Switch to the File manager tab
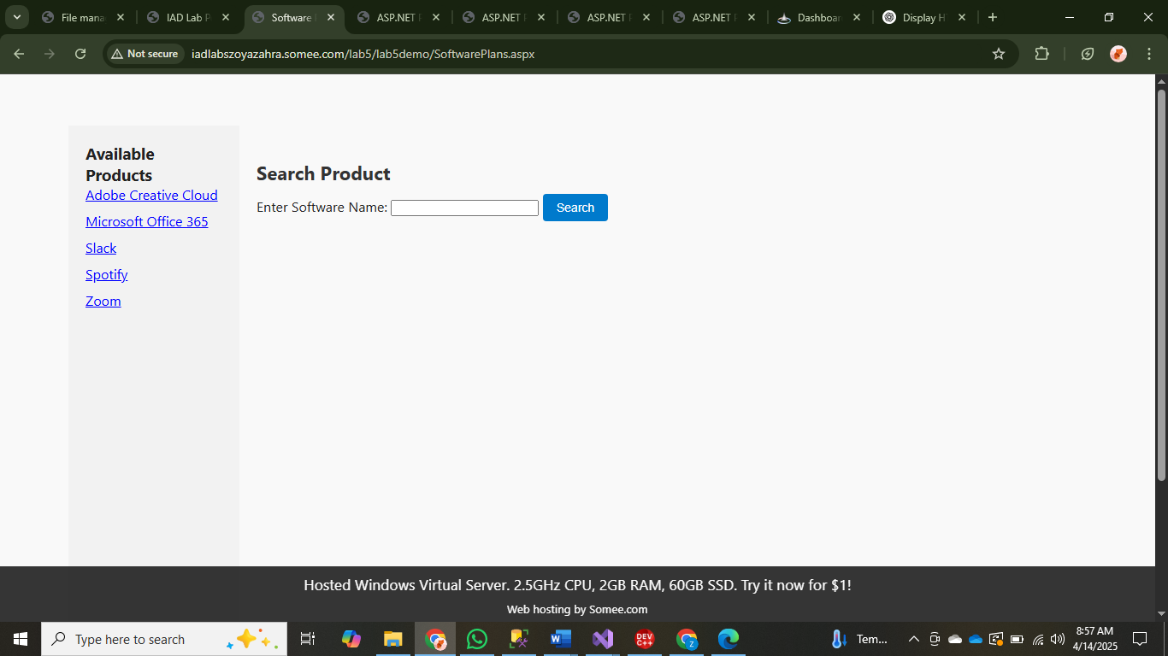Screen dimensions: 1168x656 pos(83,17)
